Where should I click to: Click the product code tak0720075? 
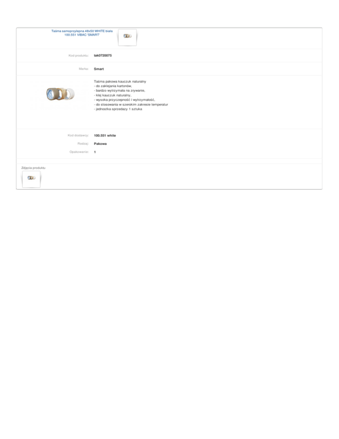(103, 56)
